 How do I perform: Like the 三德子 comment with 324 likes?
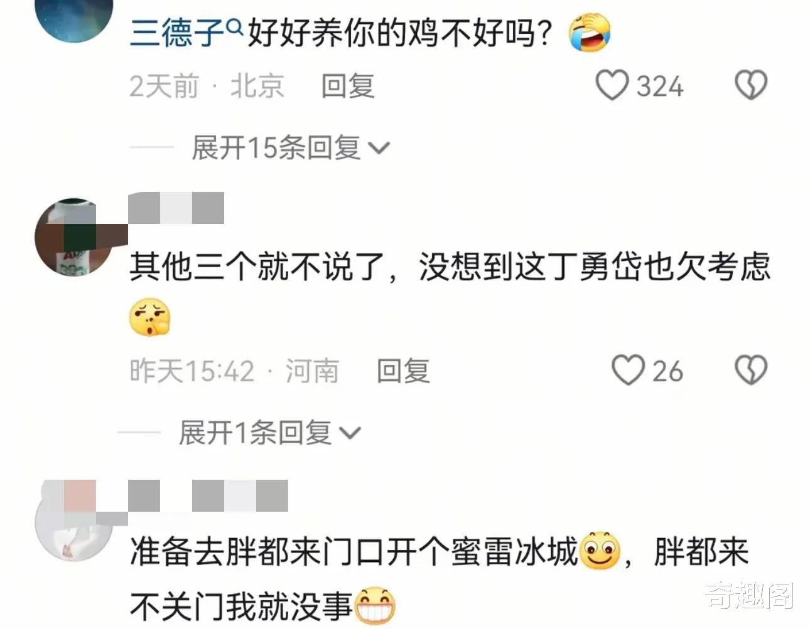coord(612,85)
